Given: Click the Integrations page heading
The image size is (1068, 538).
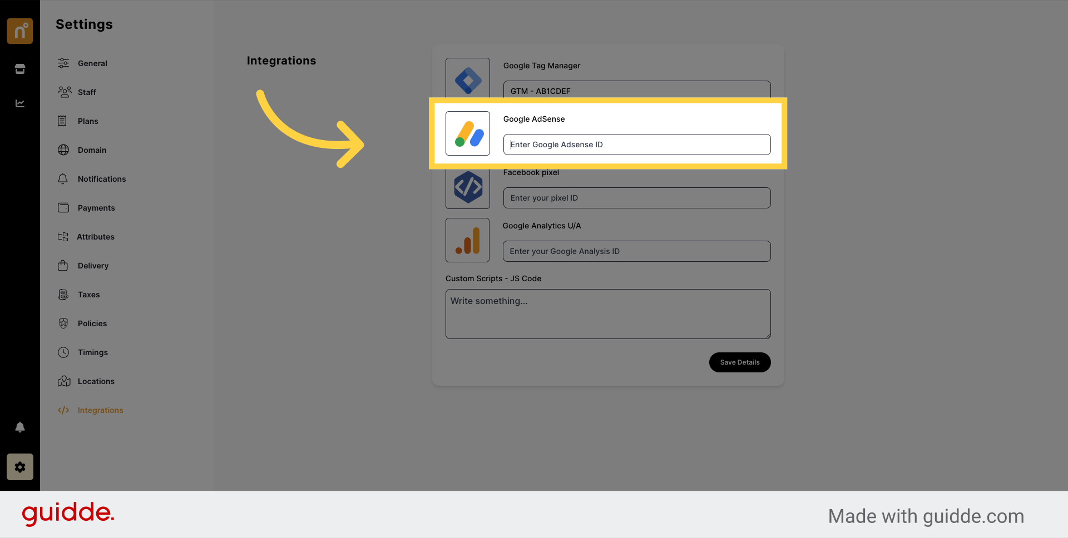Looking at the screenshot, I should [281, 61].
